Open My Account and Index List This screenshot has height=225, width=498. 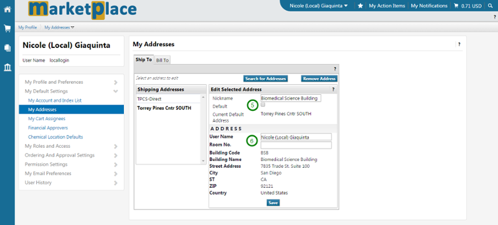pos(55,100)
